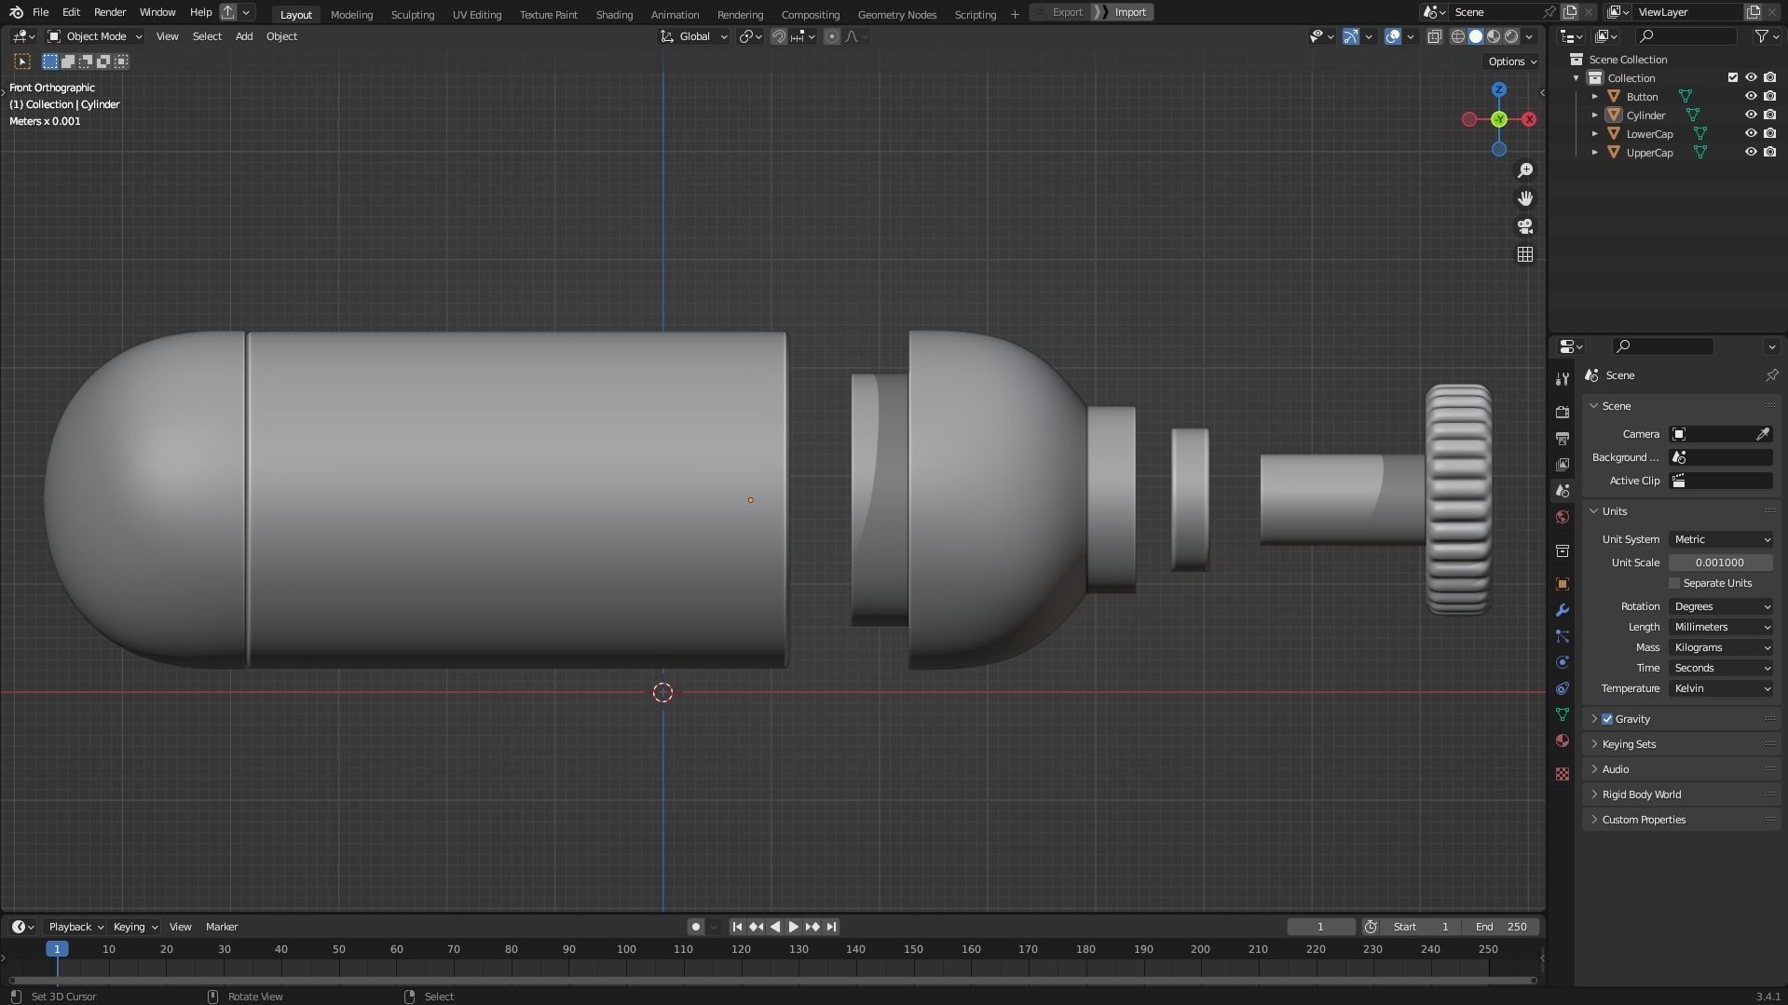The height and width of the screenshot is (1005, 1788).
Task: Click the viewport zoom magnifier icon
Action: click(1525, 170)
